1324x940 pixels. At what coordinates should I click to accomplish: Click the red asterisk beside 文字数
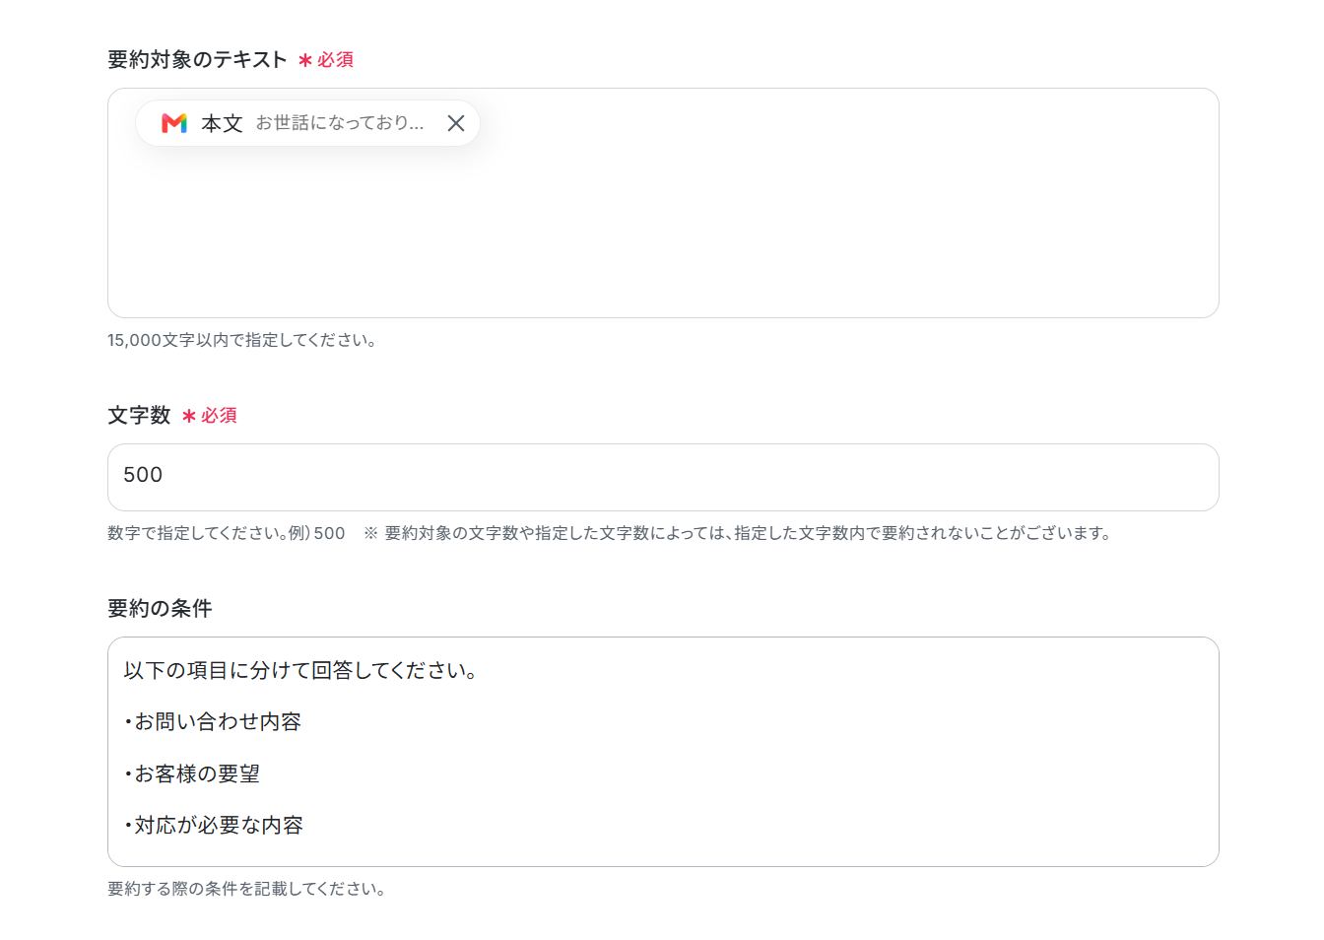click(189, 417)
